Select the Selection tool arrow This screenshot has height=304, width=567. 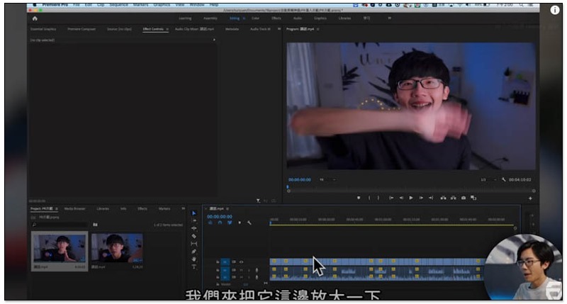coord(193,213)
